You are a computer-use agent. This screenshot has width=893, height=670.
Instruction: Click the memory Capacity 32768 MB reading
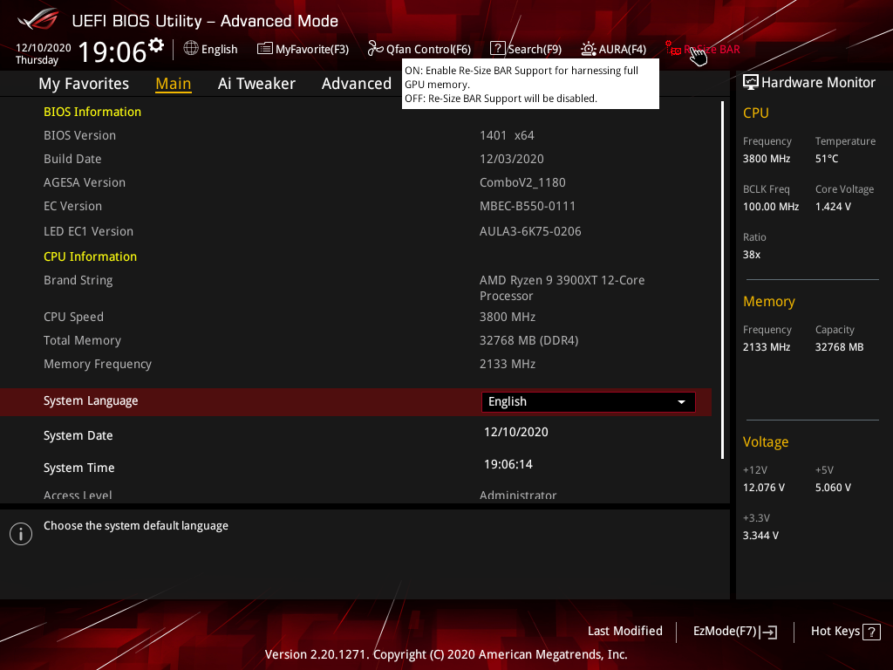pyautogui.click(x=839, y=347)
